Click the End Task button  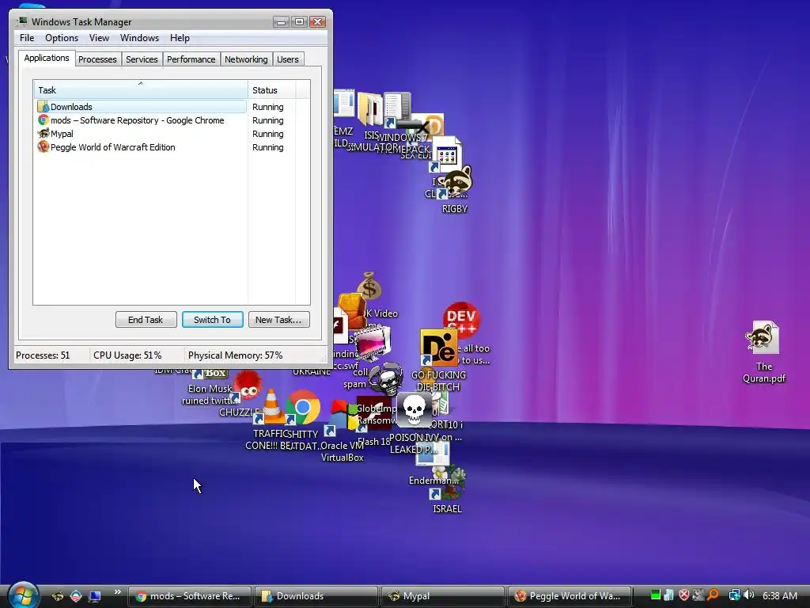pyautogui.click(x=146, y=320)
